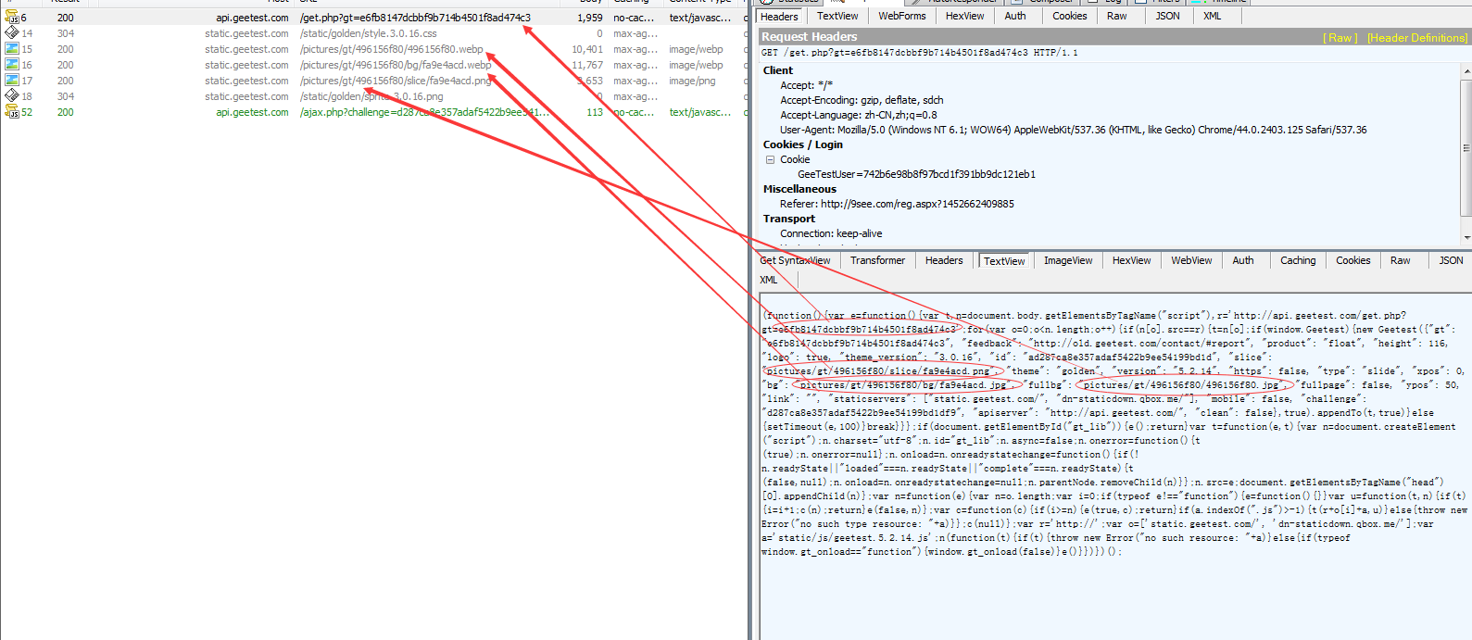
Task: Open the Get SyntaxView tab
Action: [795, 261]
